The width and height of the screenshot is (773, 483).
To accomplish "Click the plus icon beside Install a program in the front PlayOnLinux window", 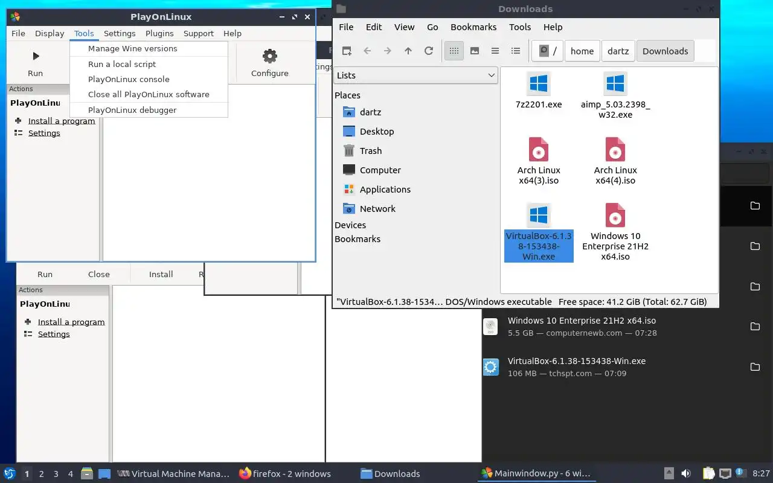I will (18, 121).
